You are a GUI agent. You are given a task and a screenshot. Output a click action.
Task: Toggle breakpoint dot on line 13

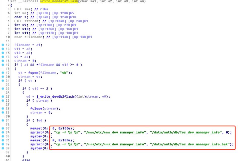point(3,49)
